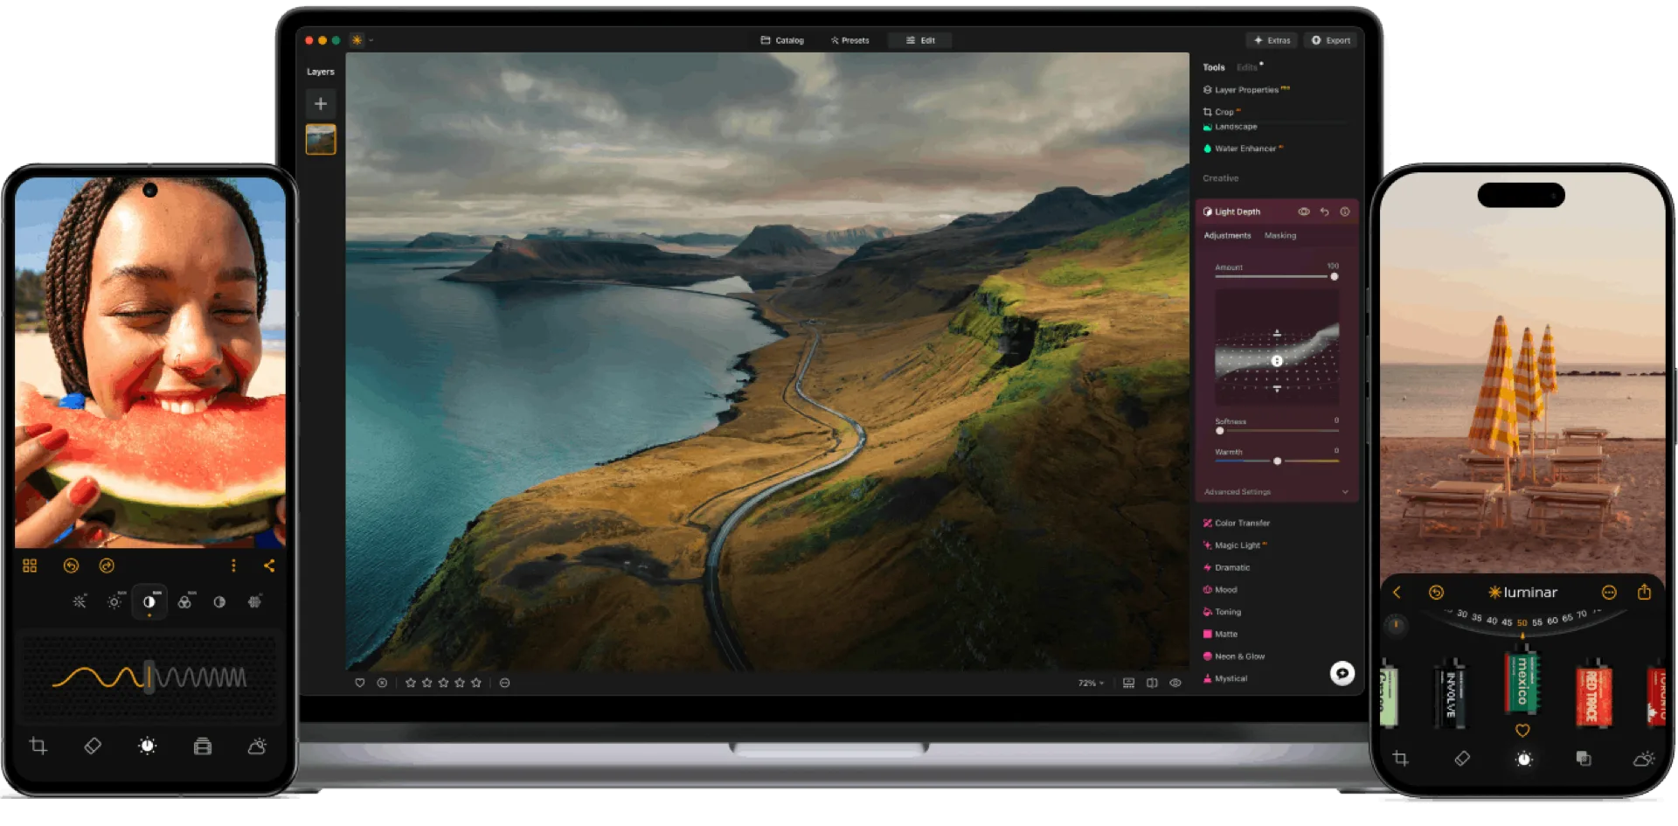Open the Water Enhancer tool
Viewport: 1678px width, 826px height.
(1243, 149)
